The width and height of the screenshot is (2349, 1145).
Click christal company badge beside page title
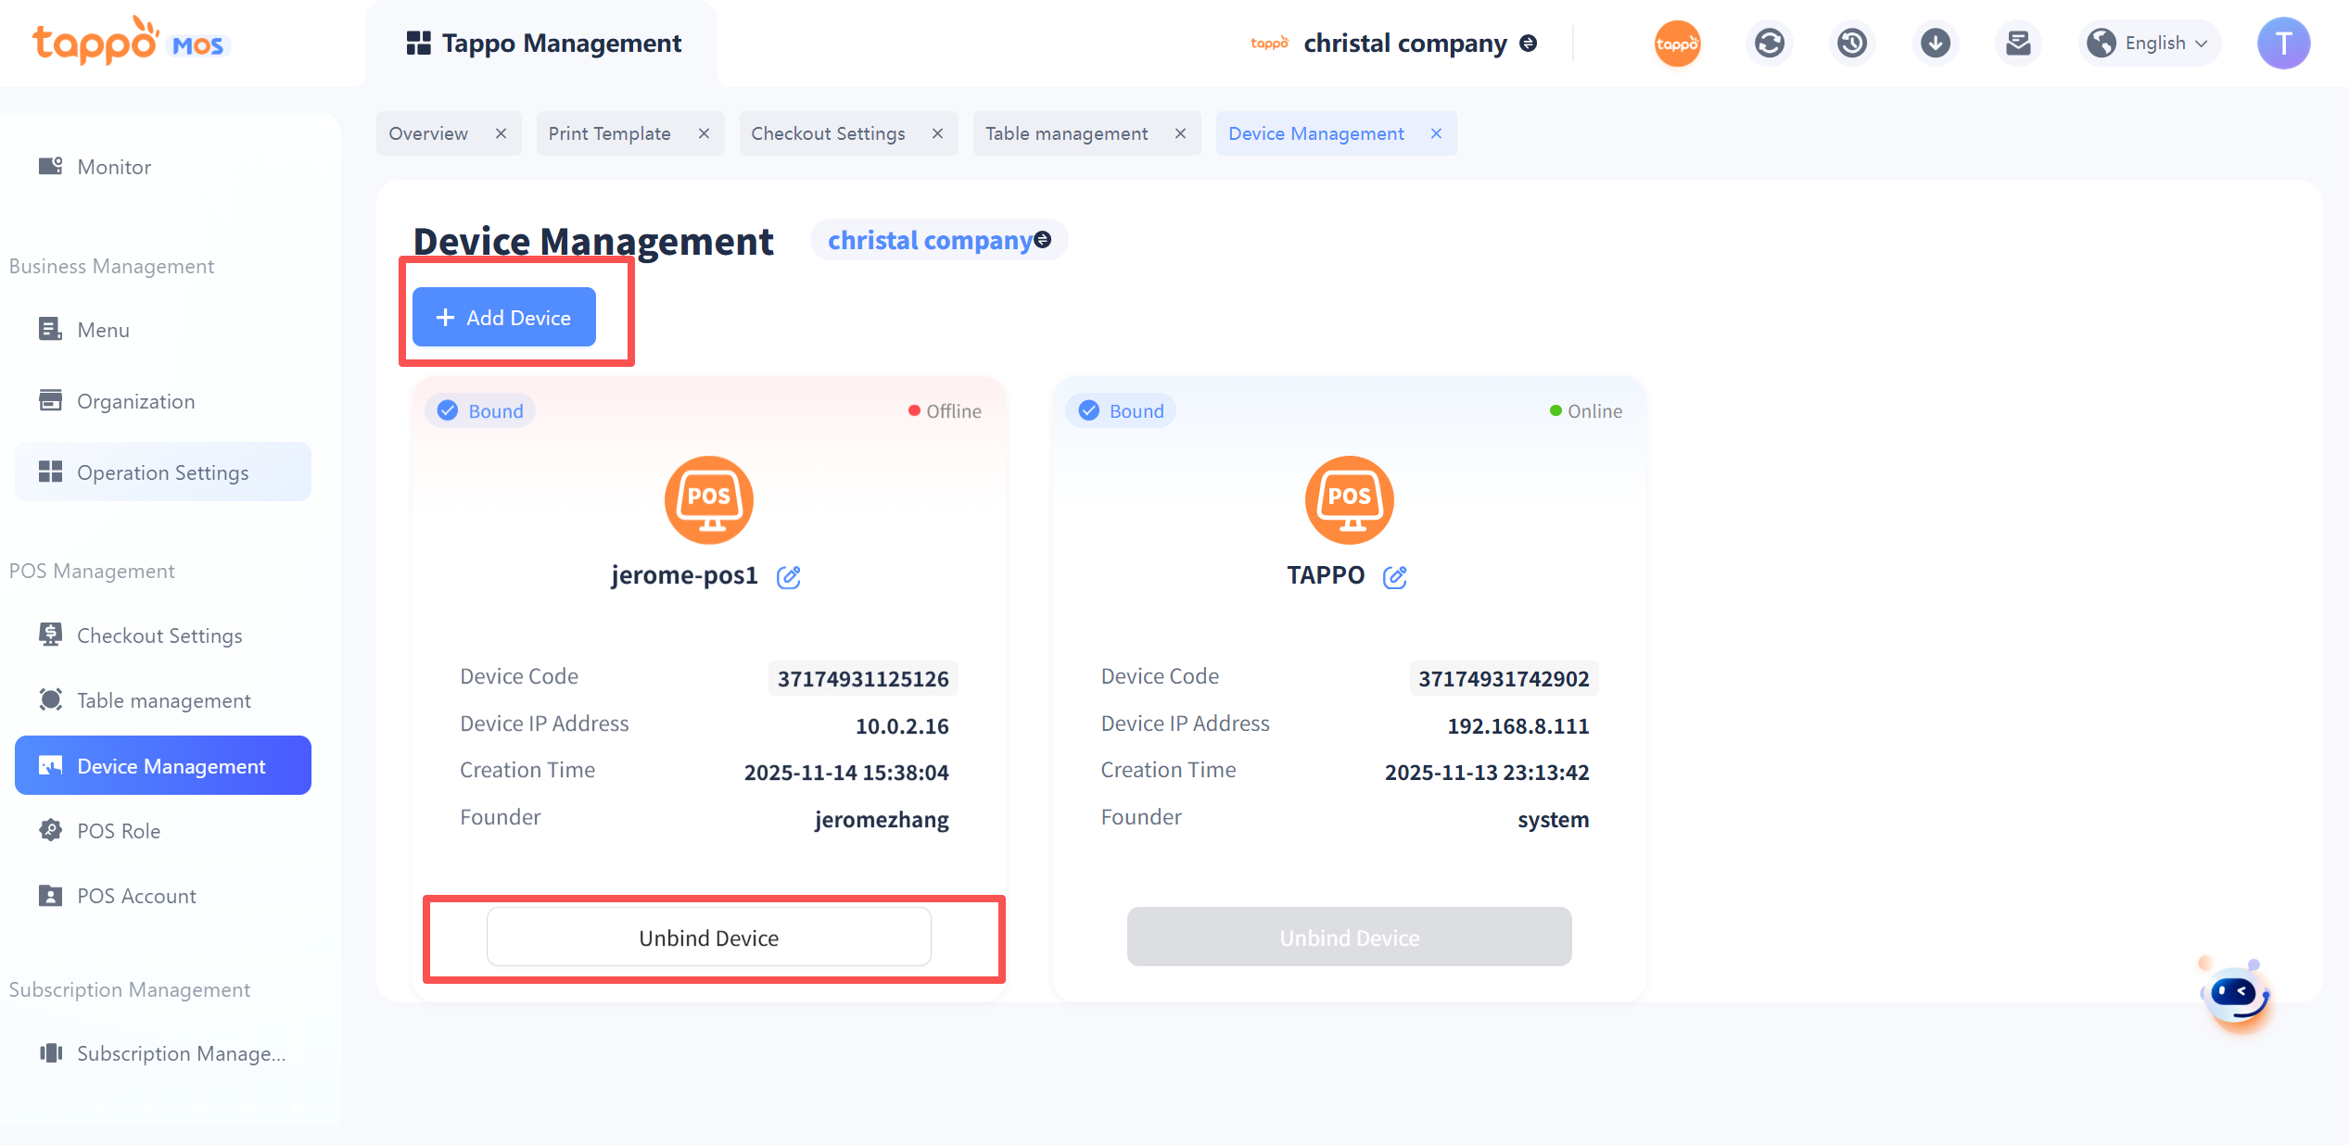click(938, 241)
